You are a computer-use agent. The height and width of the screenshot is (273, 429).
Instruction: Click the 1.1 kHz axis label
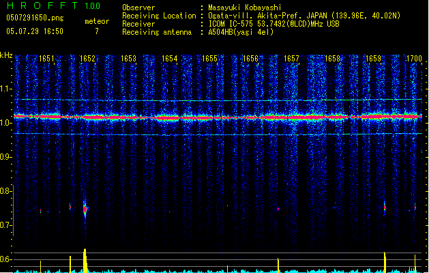tap(5, 89)
